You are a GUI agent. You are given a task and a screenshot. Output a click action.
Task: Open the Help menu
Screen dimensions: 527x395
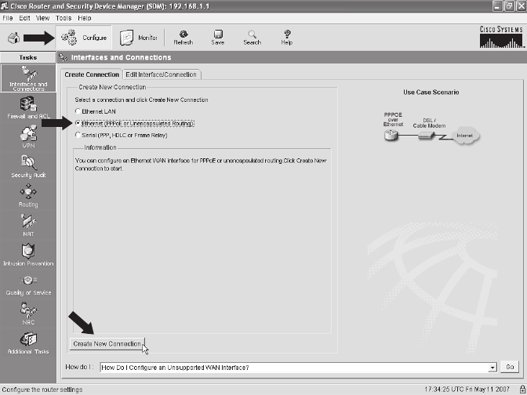click(x=85, y=18)
